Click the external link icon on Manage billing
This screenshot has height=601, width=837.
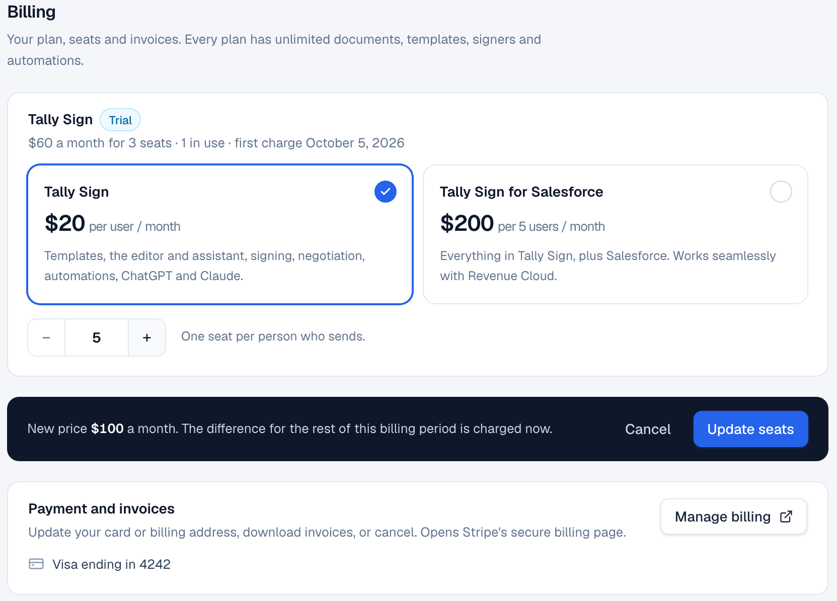pos(786,517)
